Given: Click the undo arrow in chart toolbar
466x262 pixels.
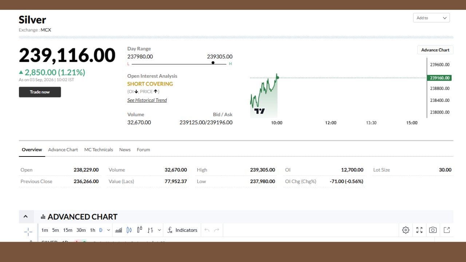Looking at the screenshot, I should click(207, 230).
